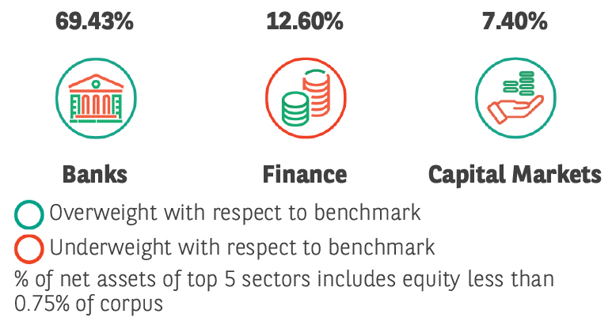Click the 7.40% Capital Markets percentage
Screen dimensions: 616x325
click(x=515, y=21)
